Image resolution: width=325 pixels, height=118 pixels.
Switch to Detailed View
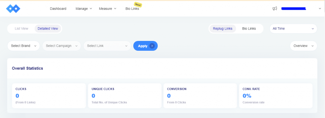48,29
